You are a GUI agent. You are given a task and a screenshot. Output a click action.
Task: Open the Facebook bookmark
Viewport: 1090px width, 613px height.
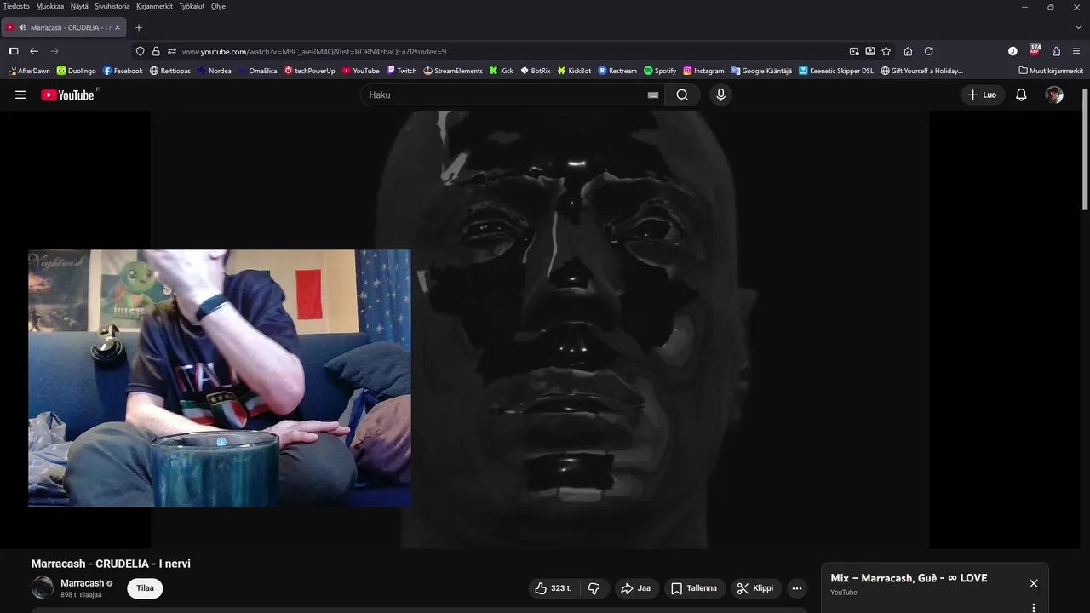coord(123,71)
